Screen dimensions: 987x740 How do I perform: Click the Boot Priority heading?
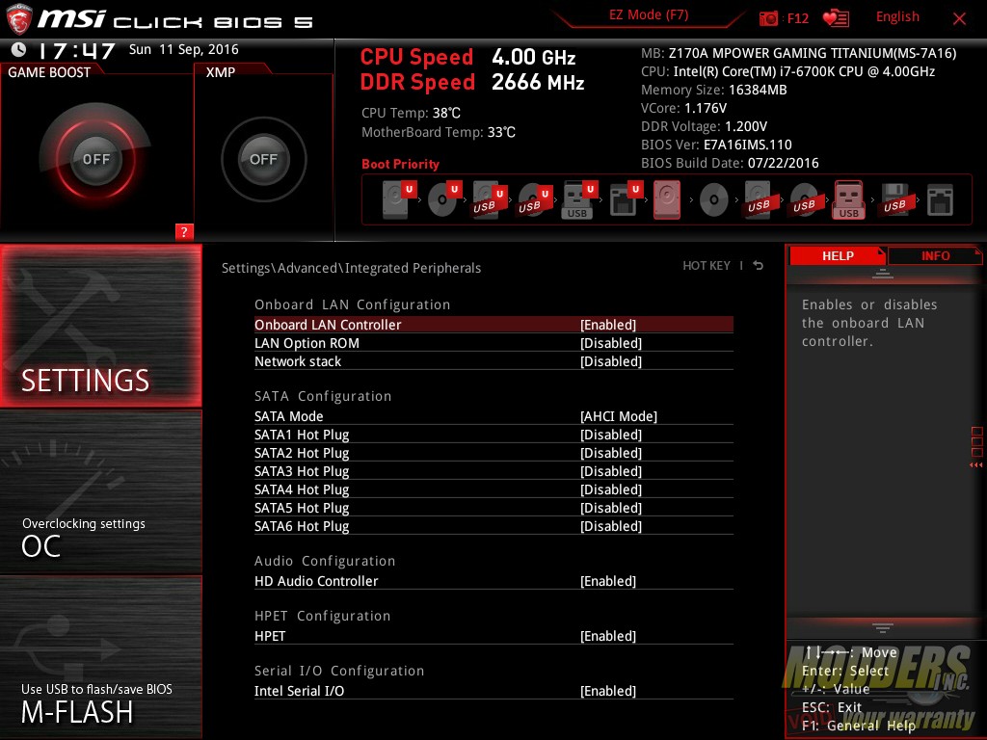400,164
